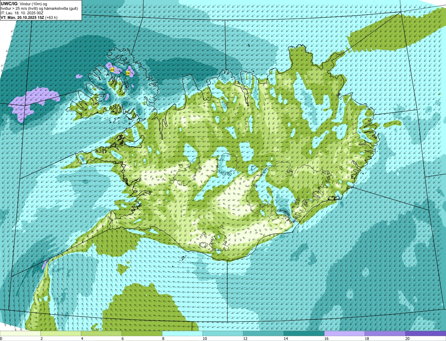
Task: Click the scale label "8"
Action: 163,339
